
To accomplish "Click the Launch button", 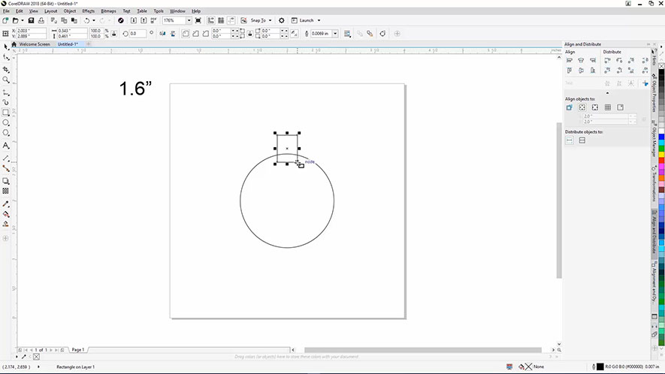I will coord(308,20).
